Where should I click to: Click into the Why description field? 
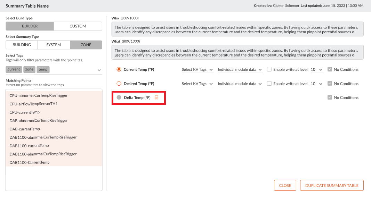click(237, 29)
